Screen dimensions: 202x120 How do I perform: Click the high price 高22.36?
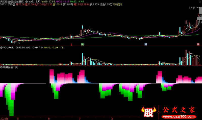[x=30, y=5]
